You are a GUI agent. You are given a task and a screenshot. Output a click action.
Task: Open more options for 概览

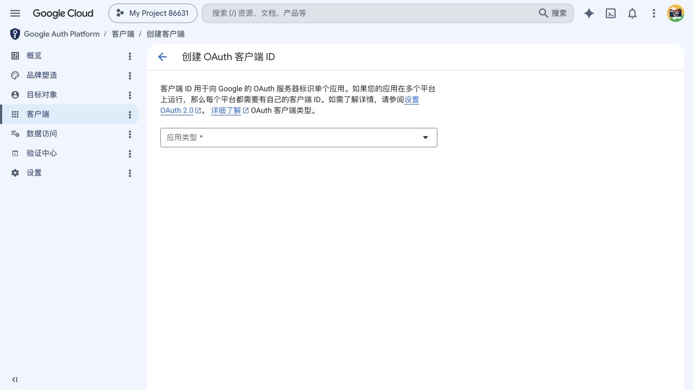130,56
